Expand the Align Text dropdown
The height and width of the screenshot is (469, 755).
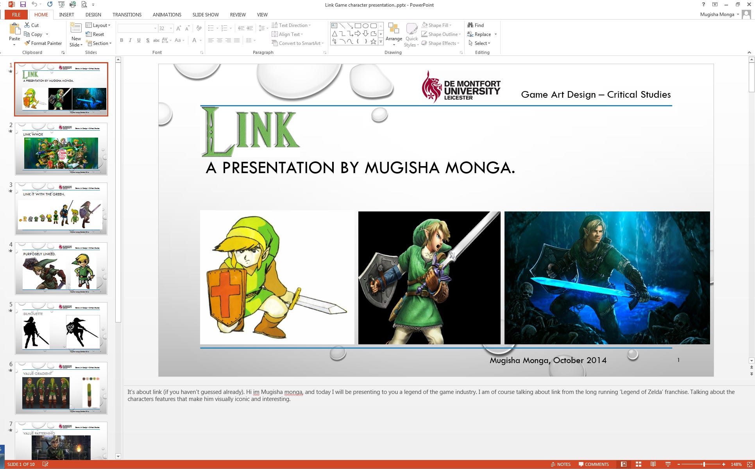click(287, 34)
